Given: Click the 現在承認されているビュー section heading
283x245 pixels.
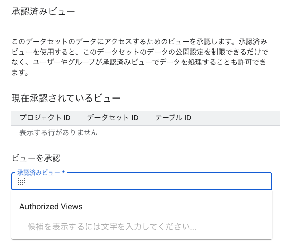Looking at the screenshot, I should tap(66, 98).
